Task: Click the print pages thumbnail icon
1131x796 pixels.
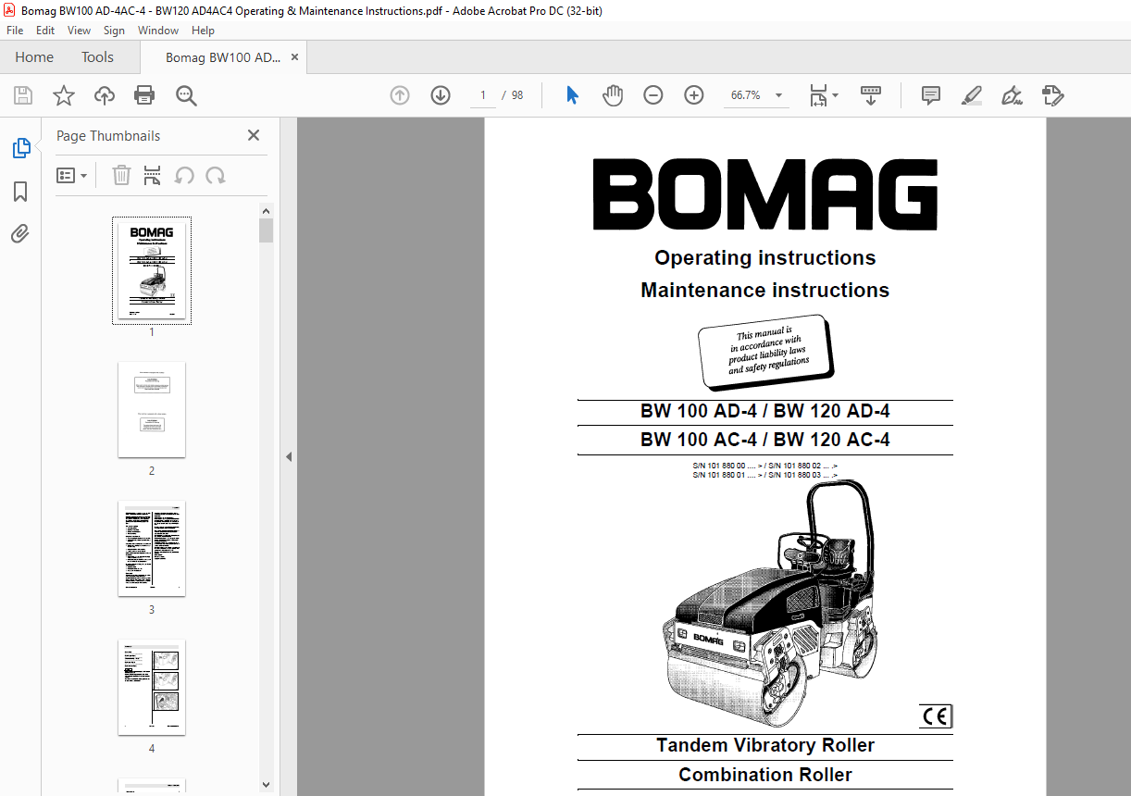Action: (x=153, y=175)
